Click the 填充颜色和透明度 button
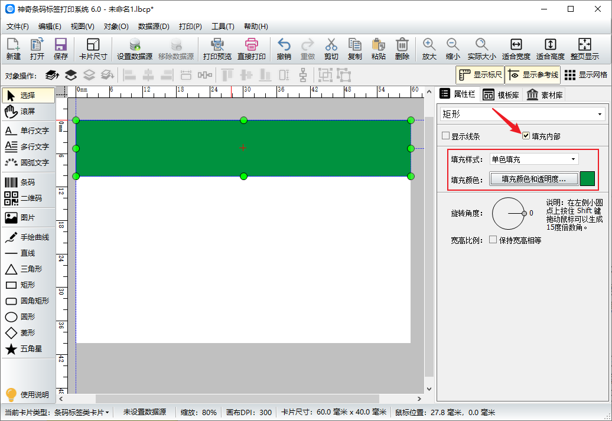The width and height of the screenshot is (612, 421). (533, 179)
